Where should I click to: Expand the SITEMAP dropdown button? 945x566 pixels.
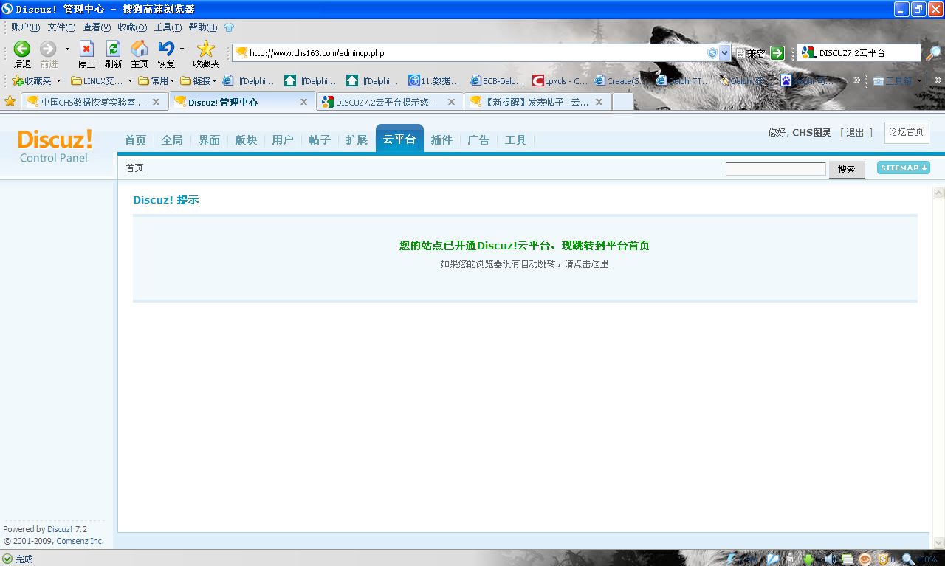[904, 168]
